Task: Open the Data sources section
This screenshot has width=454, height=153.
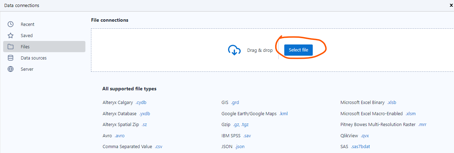Action: pyautogui.click(x=33, y=58)
